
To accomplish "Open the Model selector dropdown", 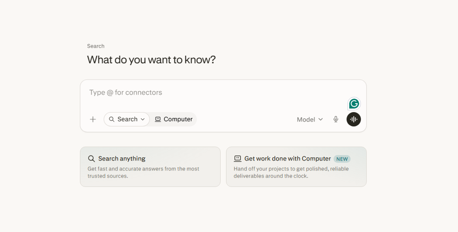I will [x=310, y=120].
